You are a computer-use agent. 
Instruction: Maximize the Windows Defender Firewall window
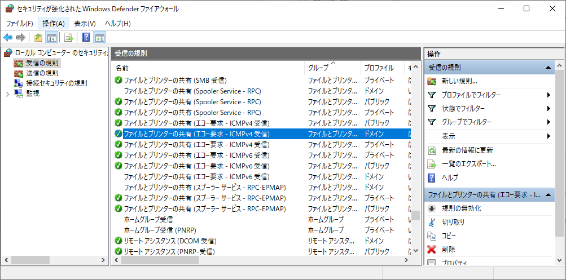pyautogui.click(x=526, y=8)
